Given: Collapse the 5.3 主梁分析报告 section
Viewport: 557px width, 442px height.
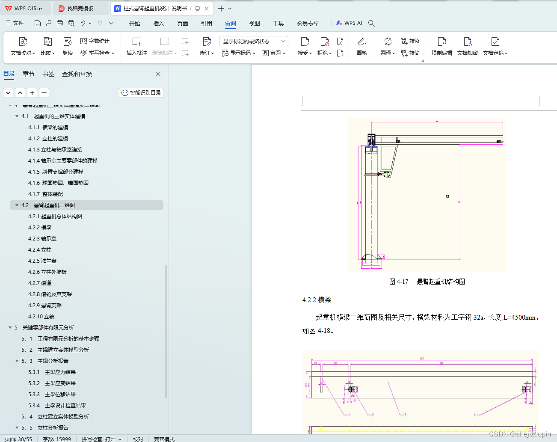Looking at the screenshot, I should tap(17, 361).
